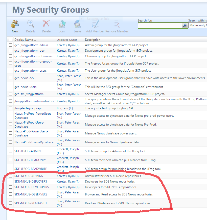Open the SDE-NEXUS-OBSERVERS group link

click(x=31, y=194)
